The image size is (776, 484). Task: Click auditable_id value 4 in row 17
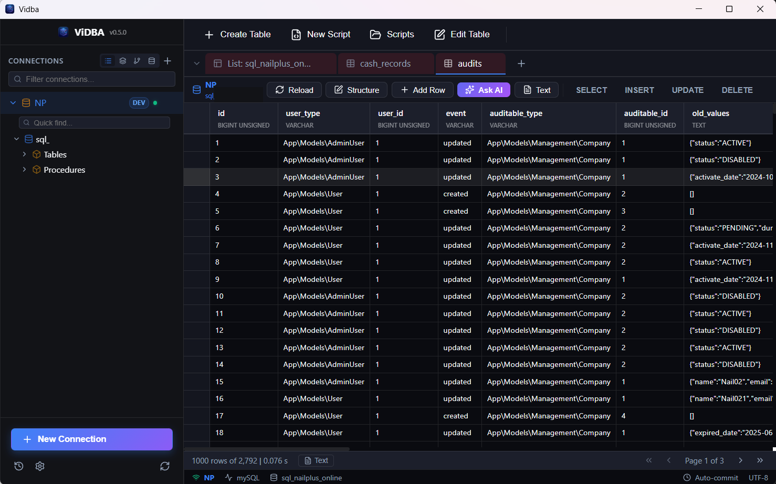[650, 416]
